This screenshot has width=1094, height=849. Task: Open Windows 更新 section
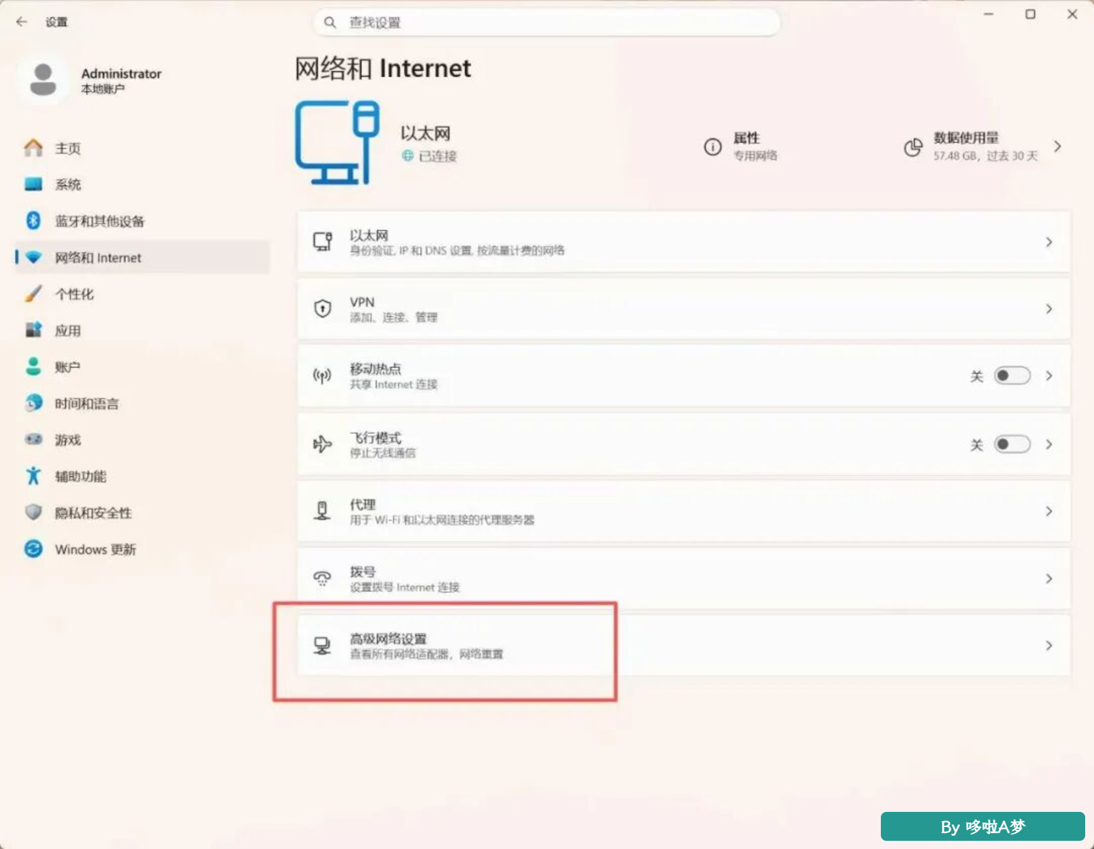click(x=143, y=549)
